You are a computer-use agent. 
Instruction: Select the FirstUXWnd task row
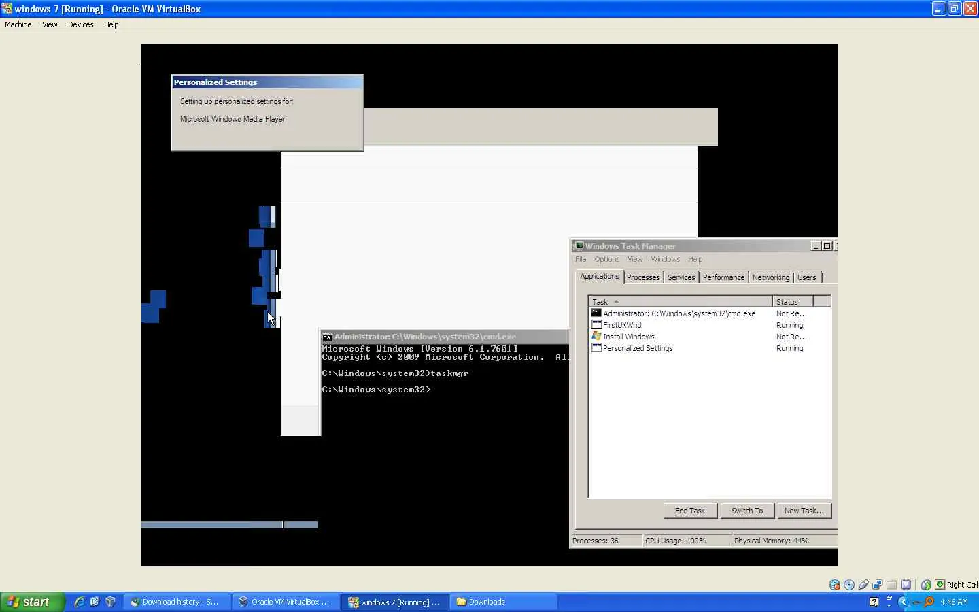point(709,325)
